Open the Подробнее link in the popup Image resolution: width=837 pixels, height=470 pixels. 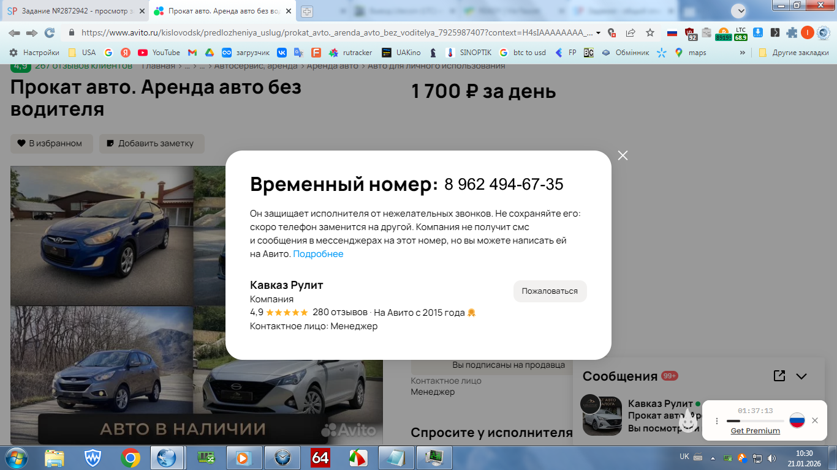click(x=318, y=254)
